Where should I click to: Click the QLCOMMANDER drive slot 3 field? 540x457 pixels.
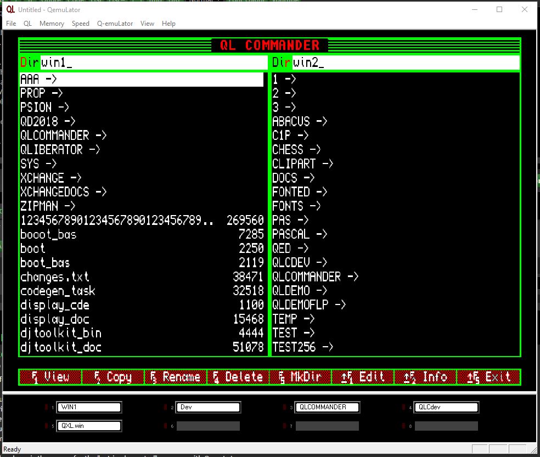(327, 407)
